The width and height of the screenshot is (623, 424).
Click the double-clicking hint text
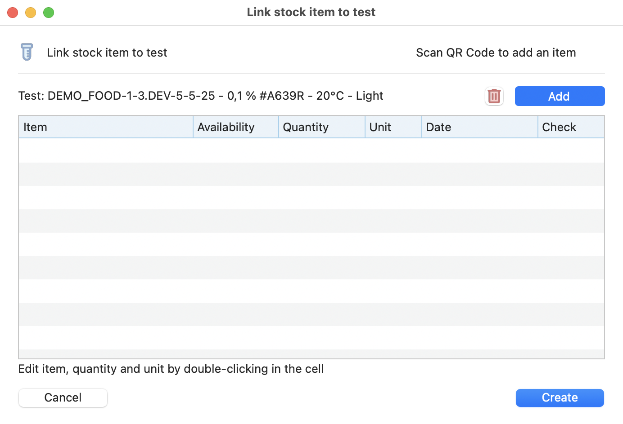click(171, 369)
